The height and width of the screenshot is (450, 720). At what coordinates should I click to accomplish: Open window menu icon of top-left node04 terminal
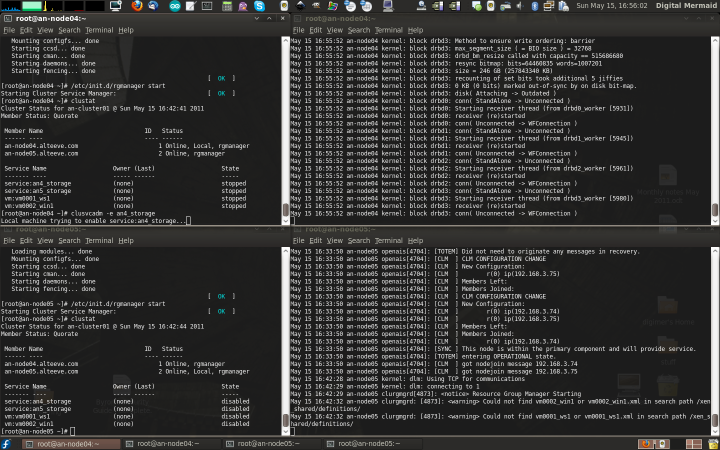[x=7, y=18]
